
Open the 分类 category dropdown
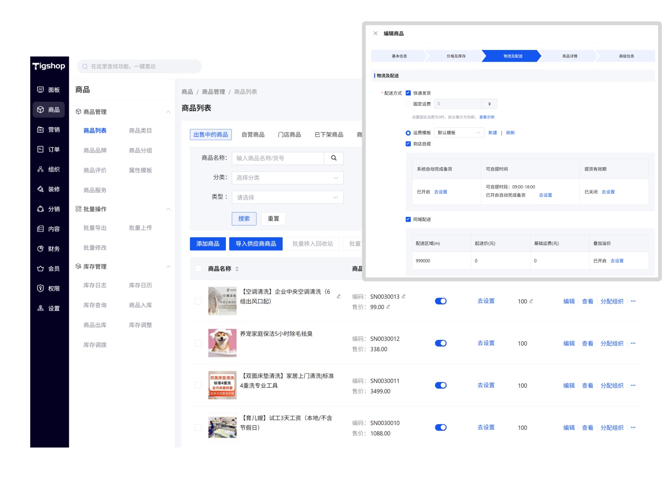click(x=287, y=178)
